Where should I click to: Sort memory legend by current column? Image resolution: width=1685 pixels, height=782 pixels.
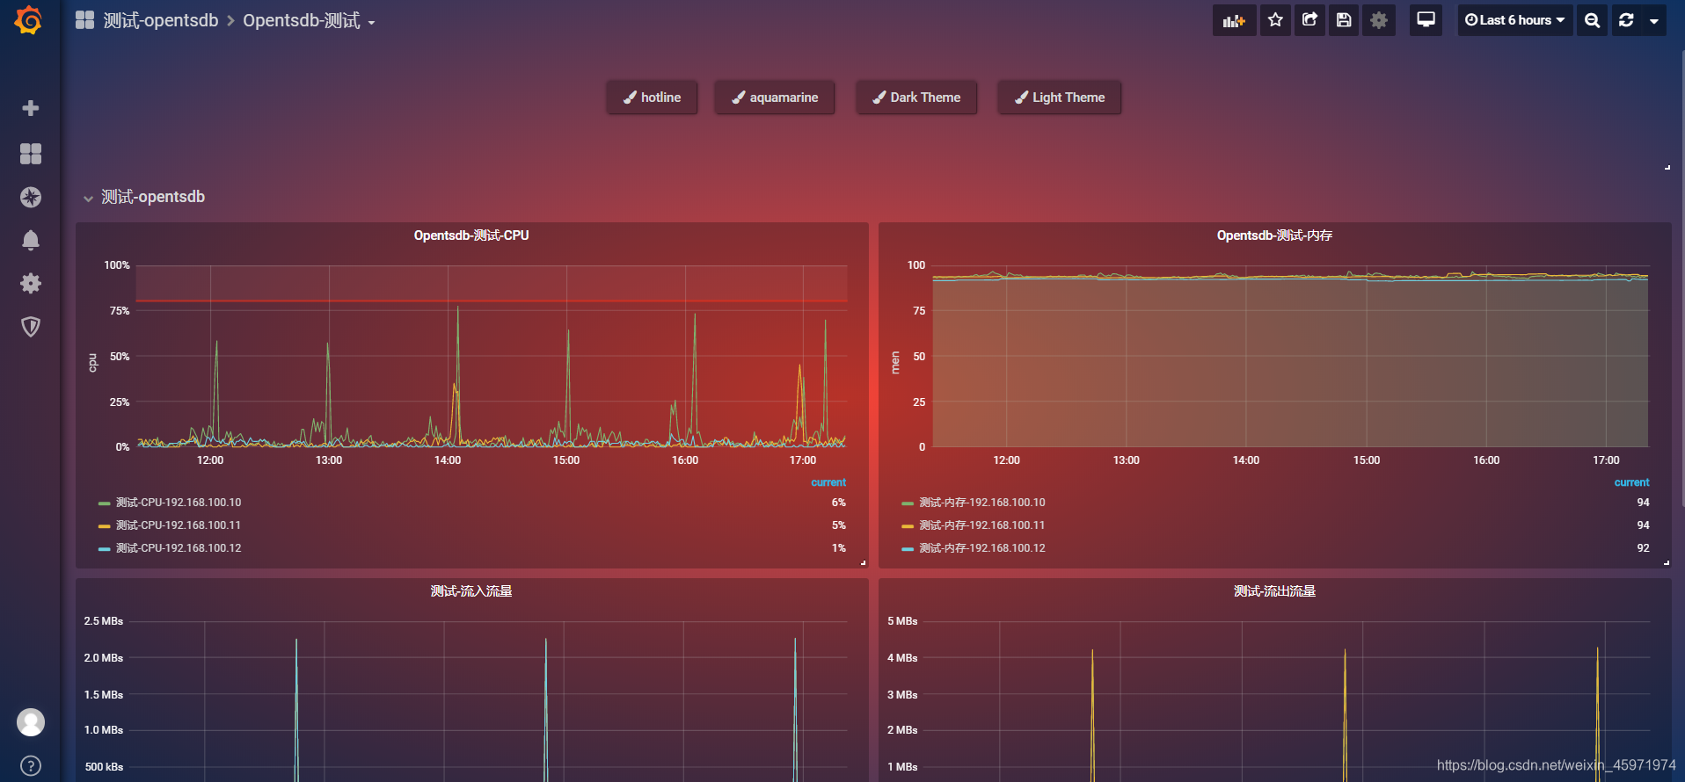(1631, 482)
